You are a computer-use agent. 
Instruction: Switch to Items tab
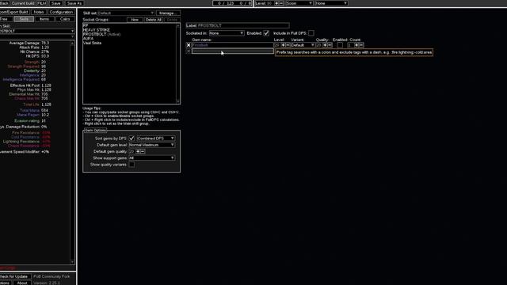tap(44, 19)
